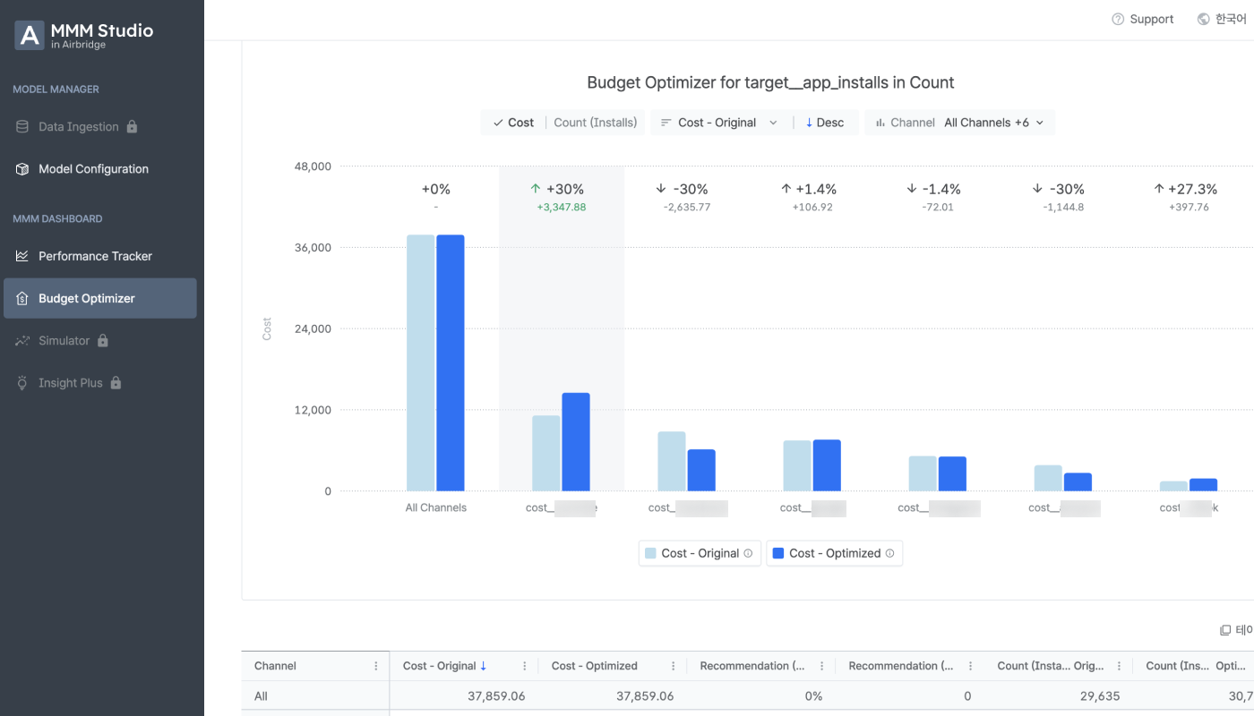1254x716 pixels.
Task: Click the lock icon beside Insight Plus
Action: coord(116,382)
